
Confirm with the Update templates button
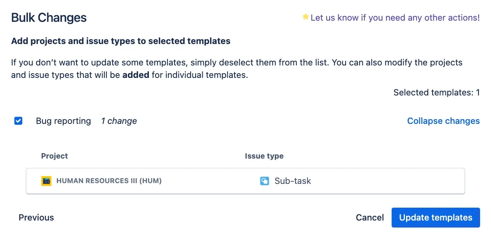[x=435, y=217]
